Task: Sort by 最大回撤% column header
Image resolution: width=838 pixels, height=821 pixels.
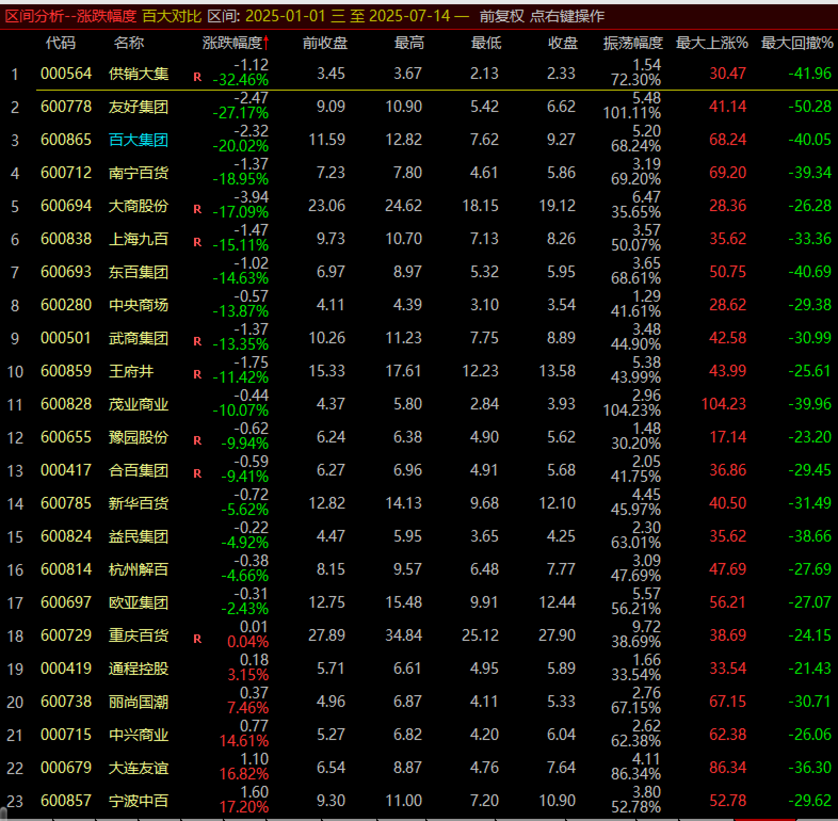Action: [797, 43]
